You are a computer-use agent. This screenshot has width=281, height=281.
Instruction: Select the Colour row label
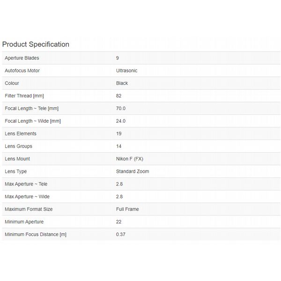(x=12, y=83)
